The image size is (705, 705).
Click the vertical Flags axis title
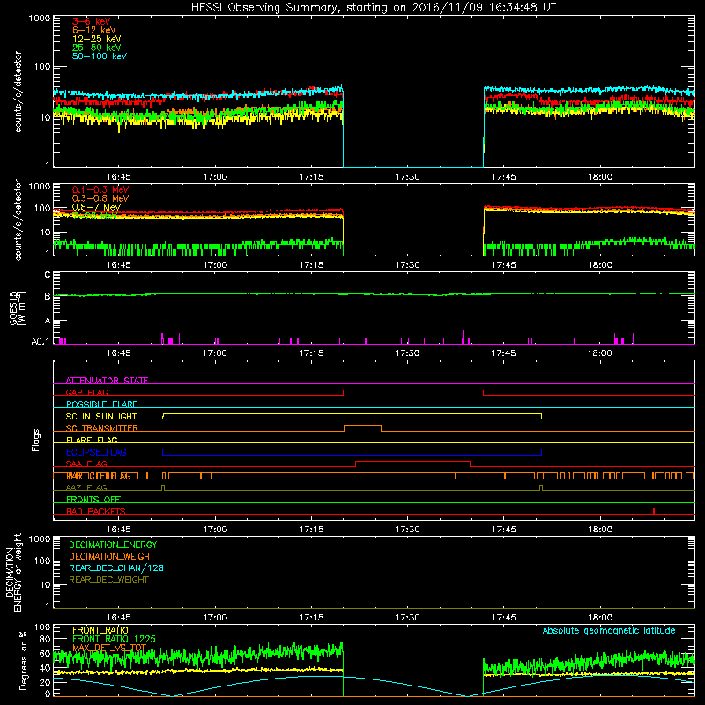click(x=36, y=440)
